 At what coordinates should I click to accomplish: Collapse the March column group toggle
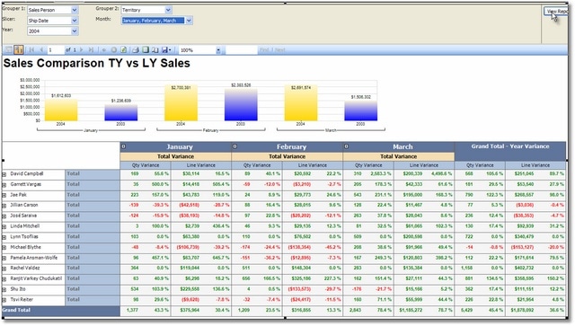(346, 146)
